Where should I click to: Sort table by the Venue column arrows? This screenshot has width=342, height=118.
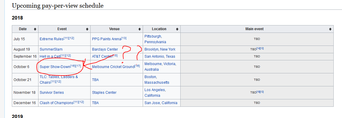[x=139, y=29]
